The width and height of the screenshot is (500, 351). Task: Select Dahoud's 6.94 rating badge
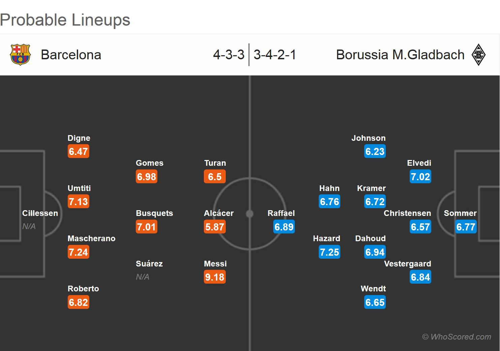[x=375, y=252]
